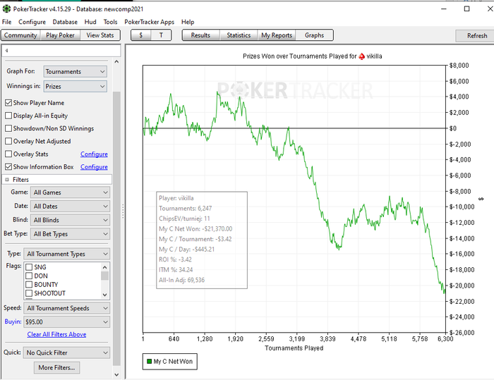
Task: Click the information box on graph
Action: [202, 240]
